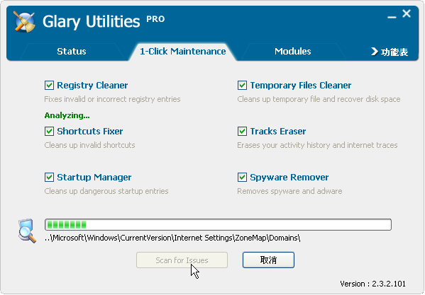
Task: Click the arrow icon next to 功能表
Action: point(375,52)
